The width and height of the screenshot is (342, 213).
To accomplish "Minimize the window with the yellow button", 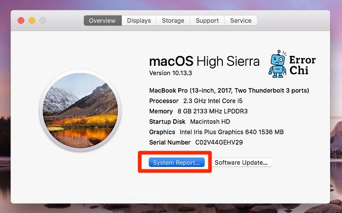I will 32,21.
